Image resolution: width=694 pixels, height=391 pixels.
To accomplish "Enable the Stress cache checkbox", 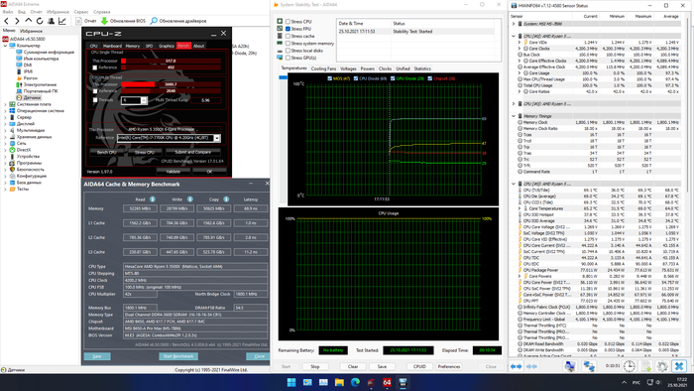I will click(289, 36).
